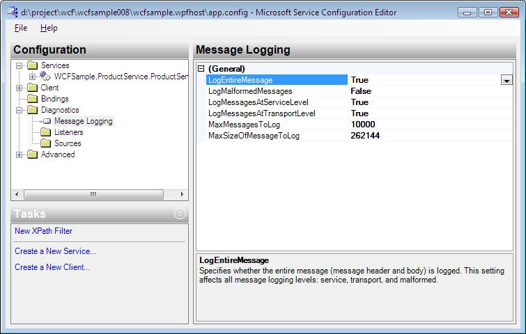The width and height of the screenshot is (526, 334).
Task: Click the Client folder icon
Action: pyautogui.click(x=33, y=88)
